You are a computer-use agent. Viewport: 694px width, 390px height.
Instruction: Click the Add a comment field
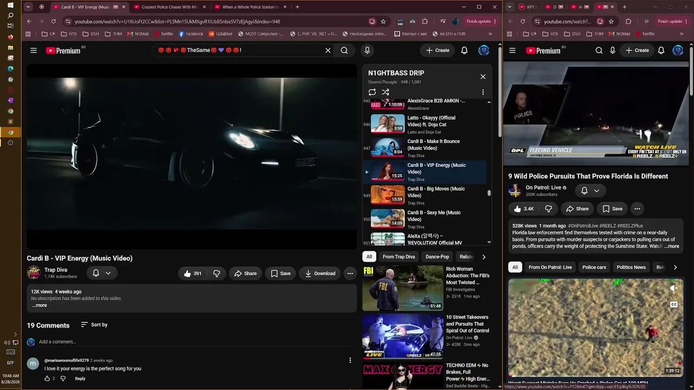coord(195,342)
